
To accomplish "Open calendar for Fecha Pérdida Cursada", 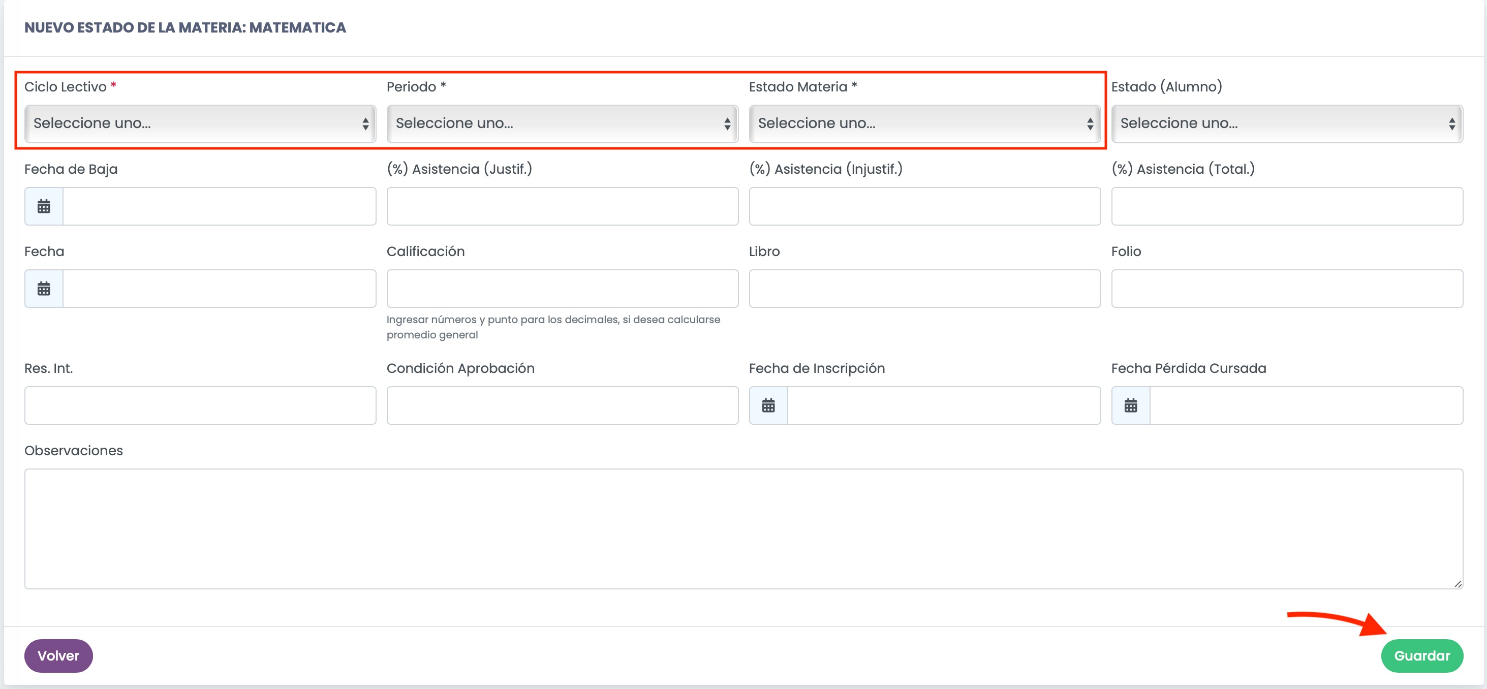I will [x=1130, y=405].
